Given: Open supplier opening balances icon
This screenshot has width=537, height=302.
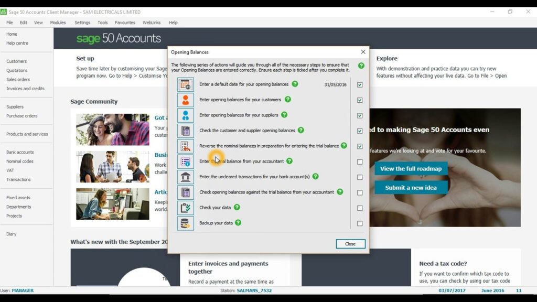Looking at the screenshot, I should [x=185, y=115].
